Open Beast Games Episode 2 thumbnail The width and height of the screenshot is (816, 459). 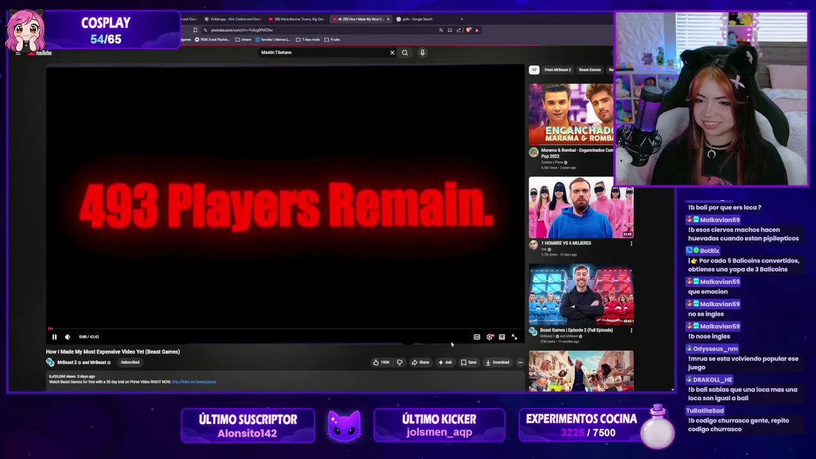point(581,295)
